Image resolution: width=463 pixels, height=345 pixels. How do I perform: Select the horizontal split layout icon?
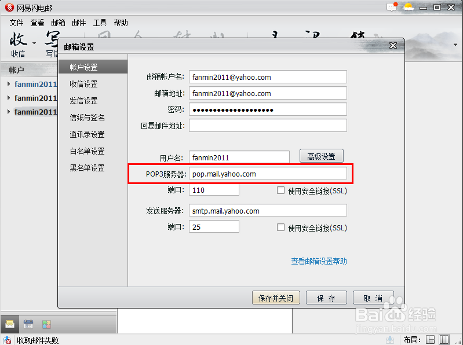(430, 340)
